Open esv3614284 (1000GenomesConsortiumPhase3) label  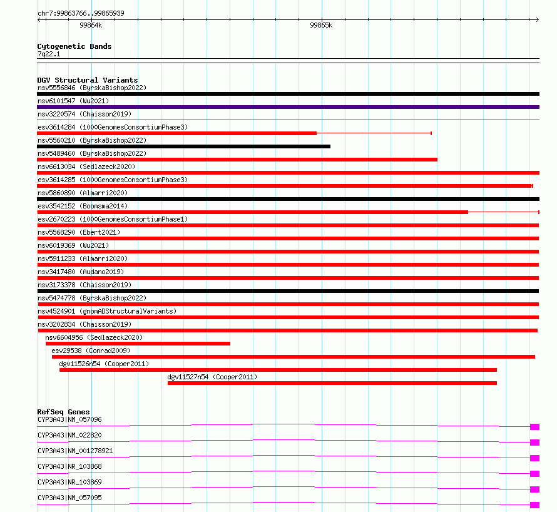click(113, 127)
